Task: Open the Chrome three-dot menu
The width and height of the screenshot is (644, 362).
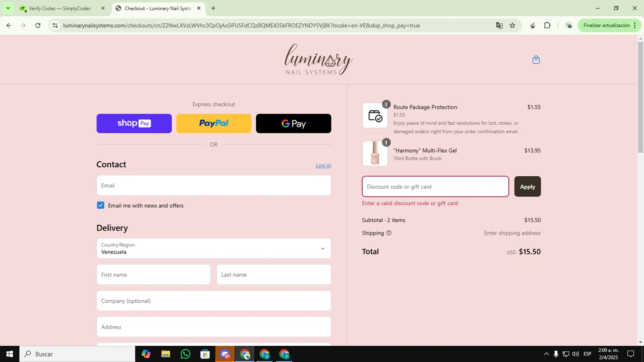Action: point(635,25)
